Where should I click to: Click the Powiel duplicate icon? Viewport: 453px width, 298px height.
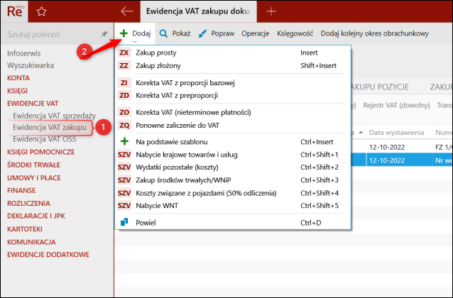[124, 222]
